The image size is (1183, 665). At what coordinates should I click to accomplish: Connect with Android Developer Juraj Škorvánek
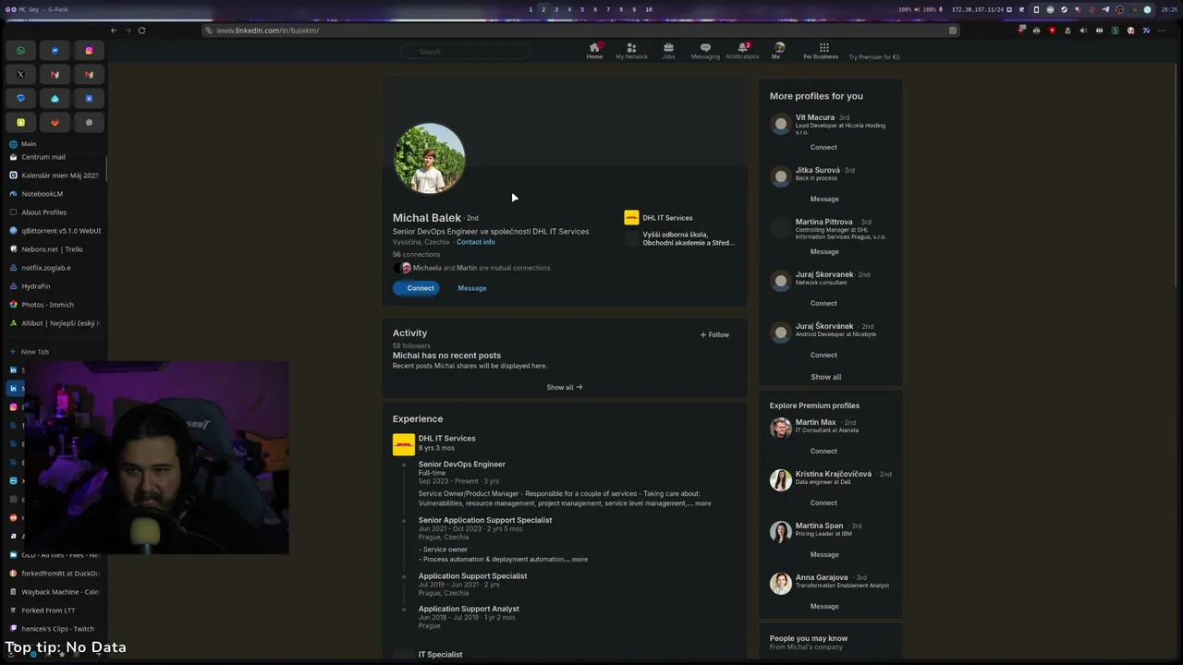823,356
